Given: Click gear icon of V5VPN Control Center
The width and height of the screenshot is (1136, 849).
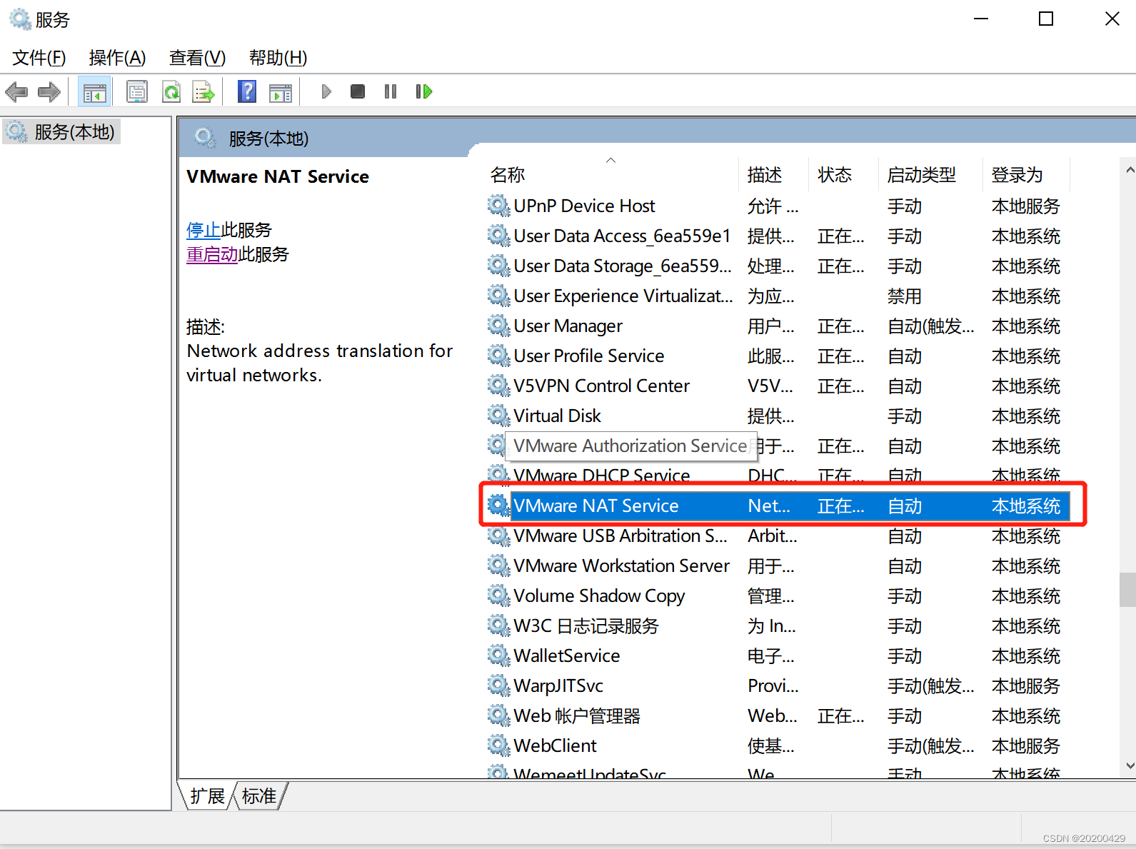Looking at the screenshot, I should point(498,386).
